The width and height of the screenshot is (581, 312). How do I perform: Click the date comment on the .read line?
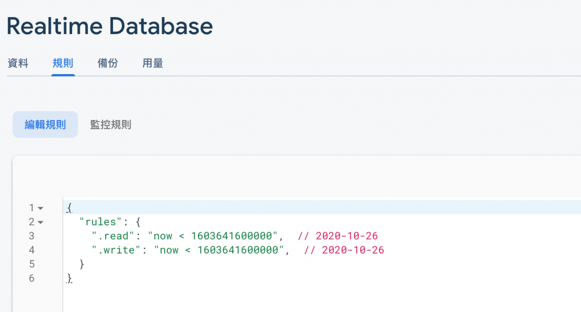[338, 236]
